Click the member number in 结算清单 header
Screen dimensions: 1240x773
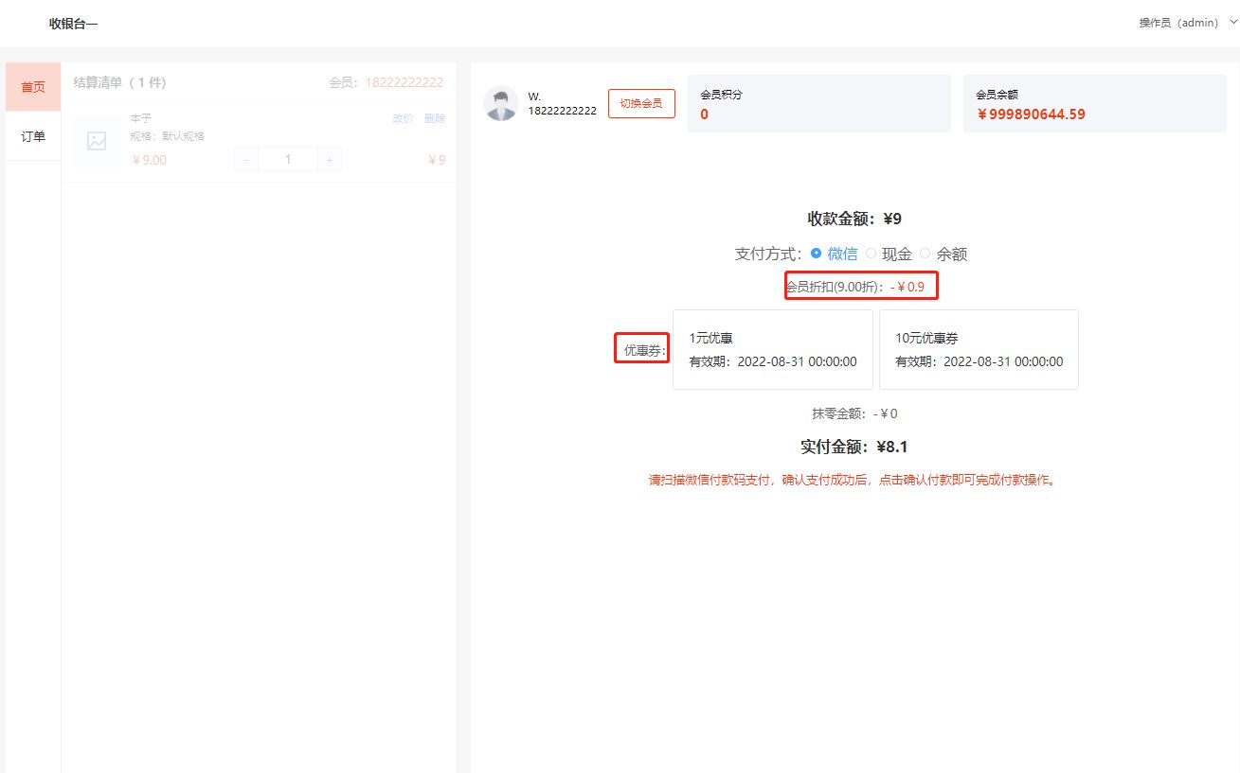pyautogui.click(x=404, y=82)
